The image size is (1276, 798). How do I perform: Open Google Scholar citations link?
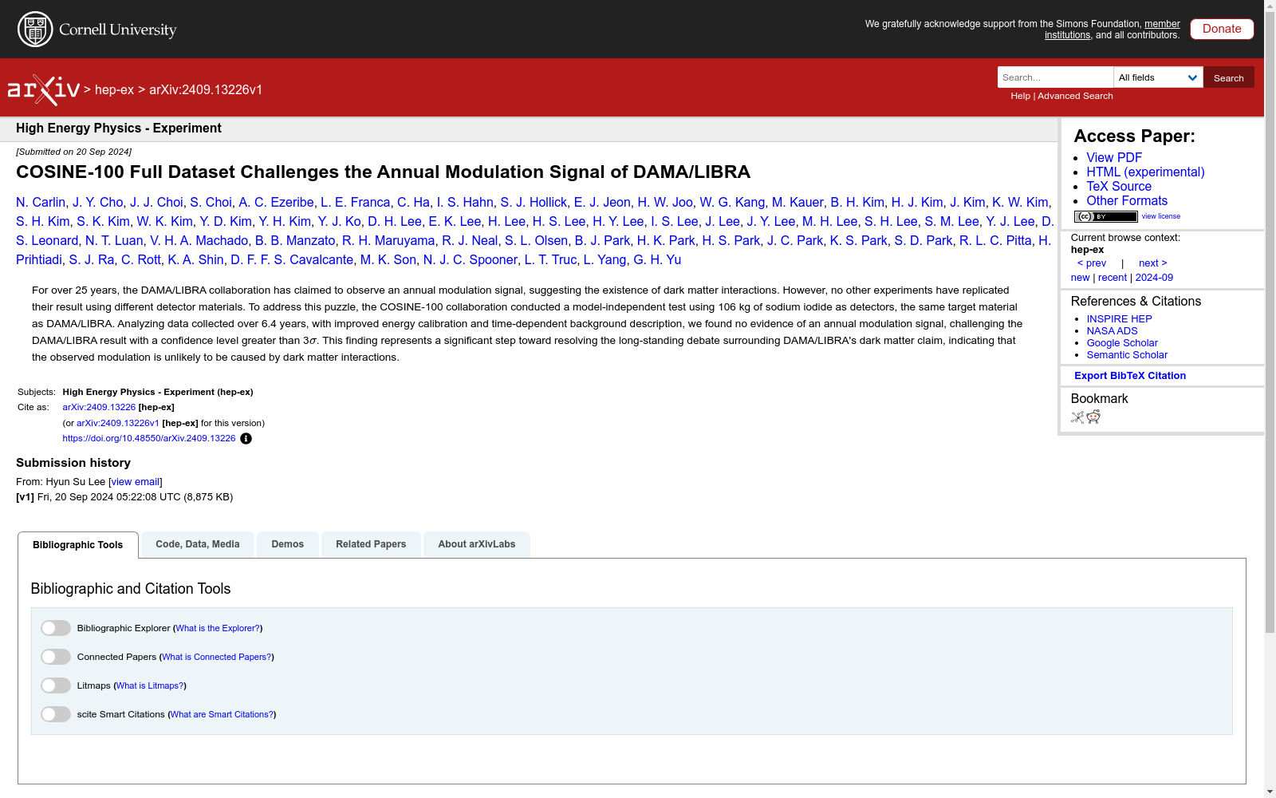[x=1122, y=343]
